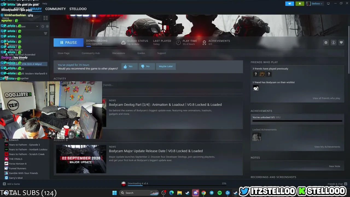Open Bodycam Major Update Release Date article
Screen dimensions: 350x197
tap(156, 151)
